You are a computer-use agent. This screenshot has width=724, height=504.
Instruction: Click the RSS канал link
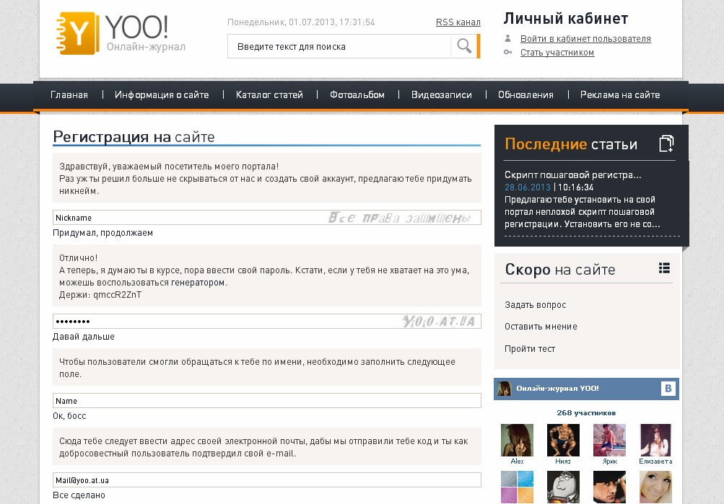pos(458,22)
